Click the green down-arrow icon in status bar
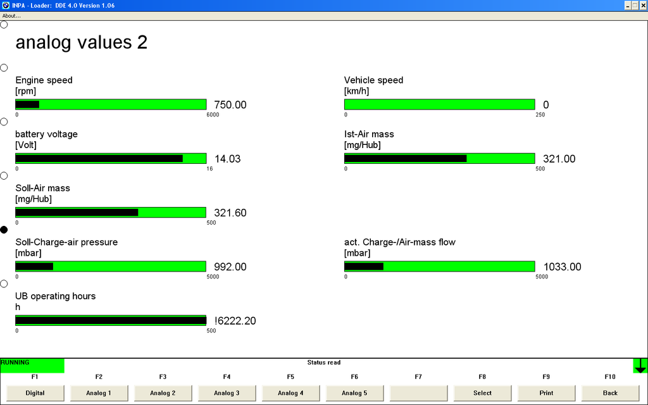The height and width of the screenshot is (405, 648). pyautogui.click(x=640, y=366)
